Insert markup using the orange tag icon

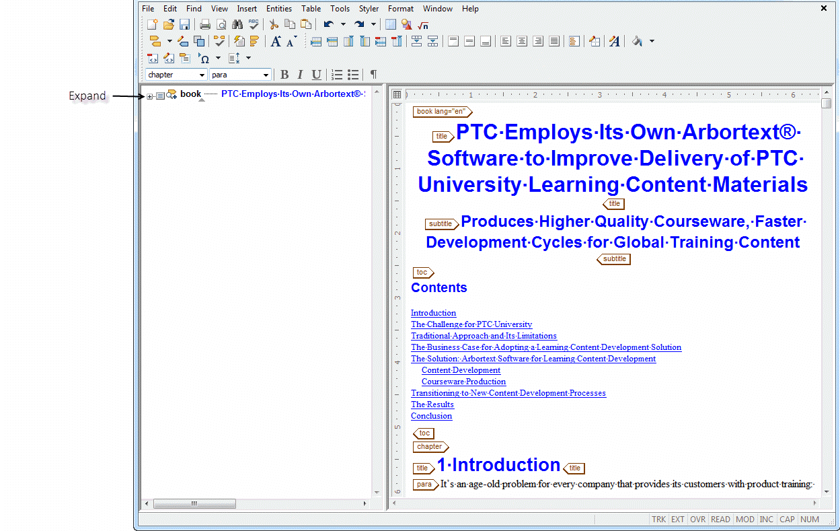pyautogui.click(x=154, y=41)
